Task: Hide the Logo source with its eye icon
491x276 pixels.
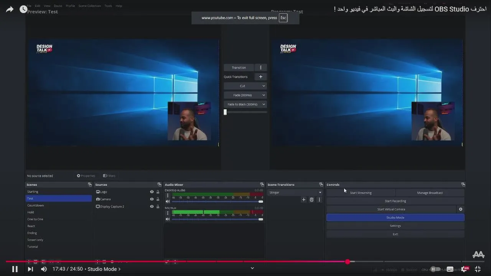Action: (x=152, y=192)
